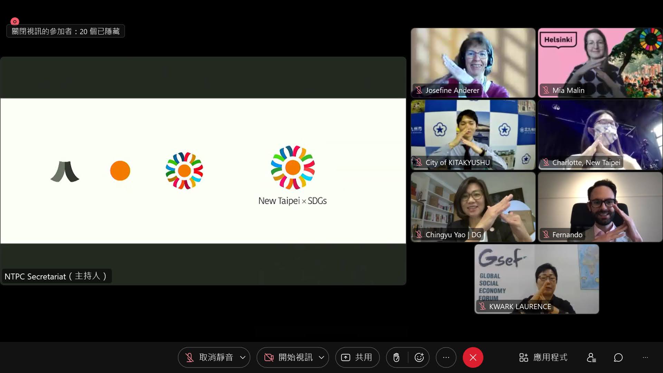663x373 pixels.
Task: Open the chat bubble icon
Action: coord(618,357)
